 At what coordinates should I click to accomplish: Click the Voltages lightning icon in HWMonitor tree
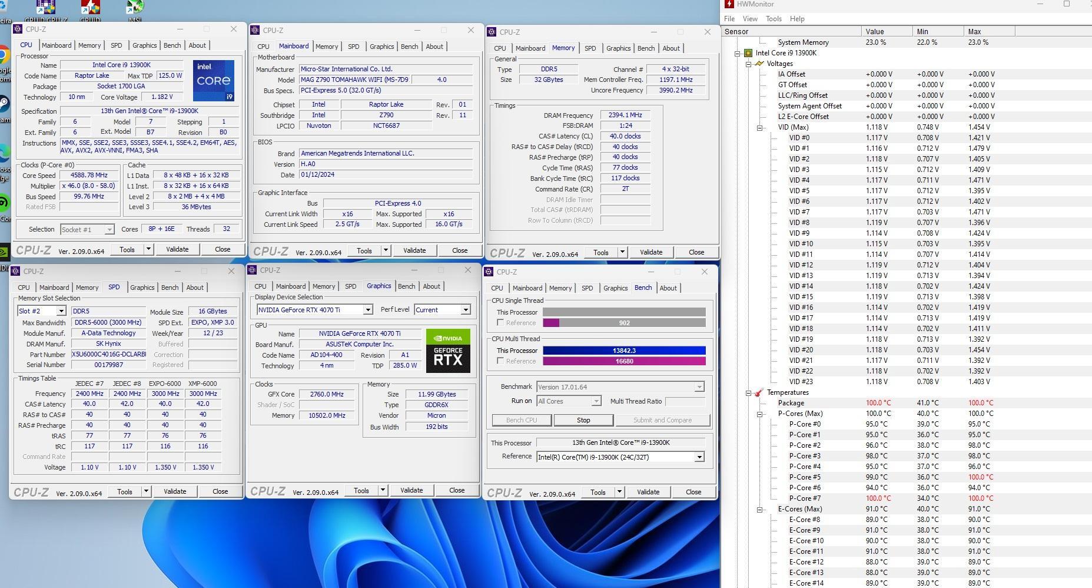click(759, 64)
